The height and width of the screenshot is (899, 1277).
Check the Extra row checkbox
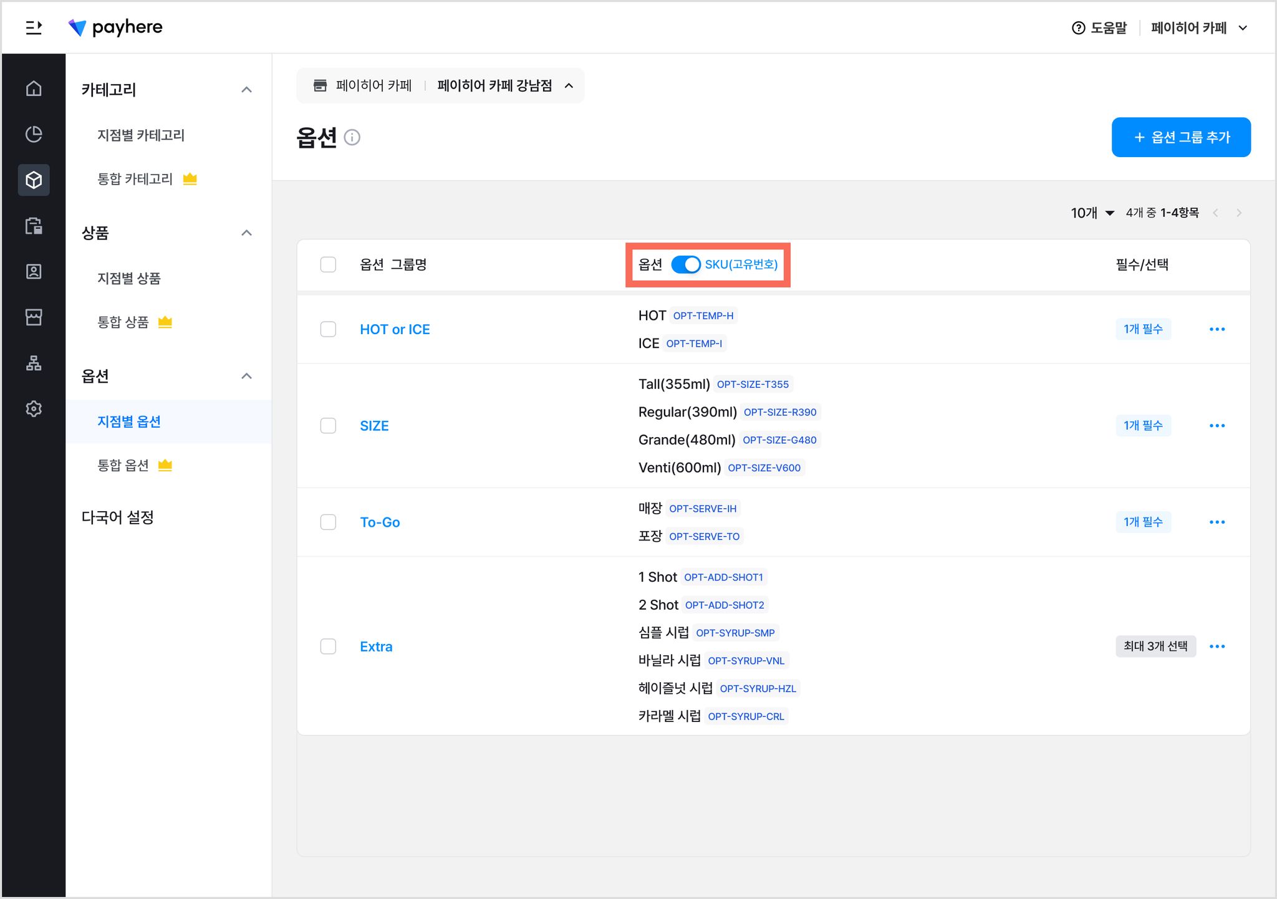tap(328, 647)
